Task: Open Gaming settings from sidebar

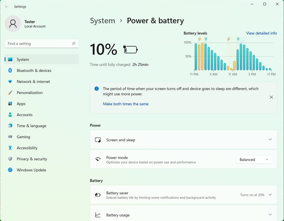Action: point(23,137)
